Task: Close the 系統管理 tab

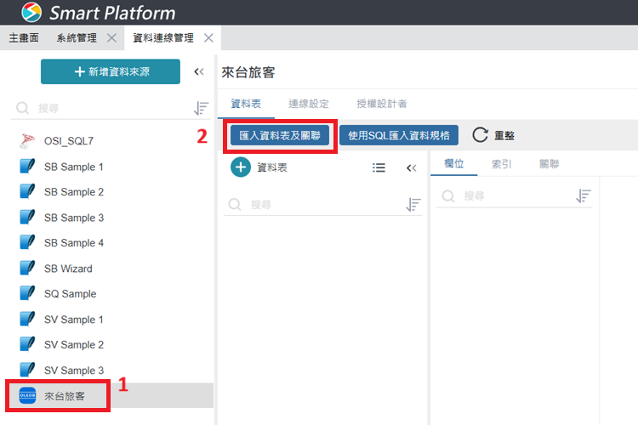Action: click(x=112, y=38)
